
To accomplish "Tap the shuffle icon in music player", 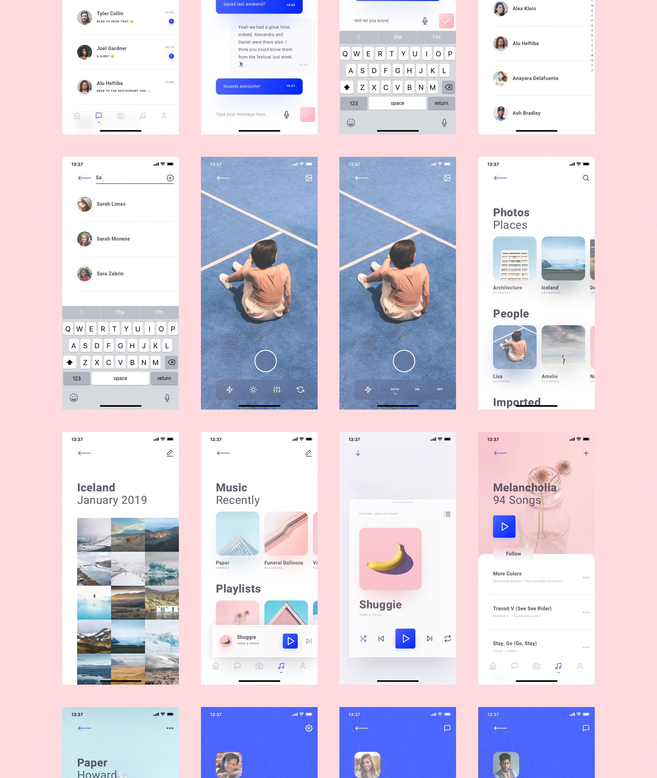I will 362,639.
